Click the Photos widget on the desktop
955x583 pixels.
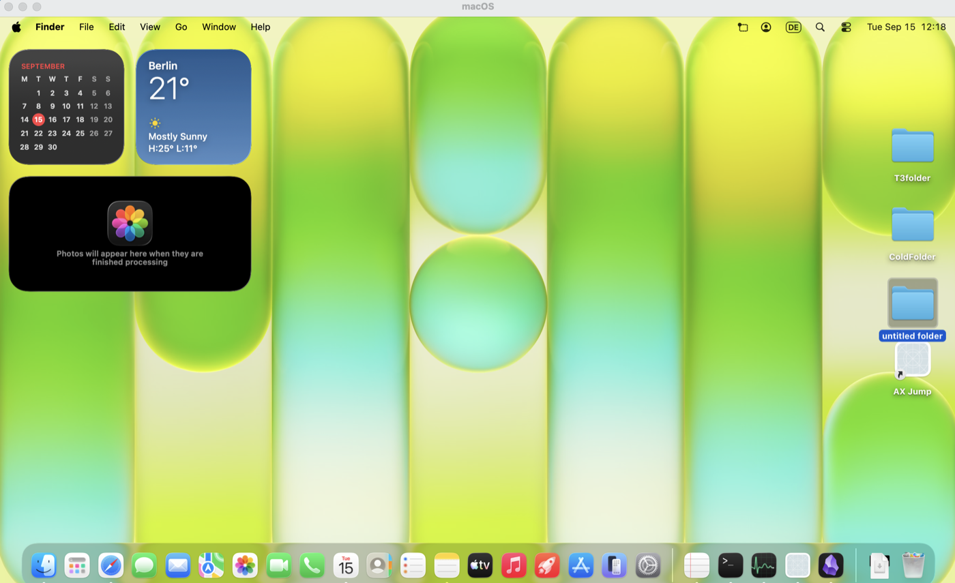130,234
